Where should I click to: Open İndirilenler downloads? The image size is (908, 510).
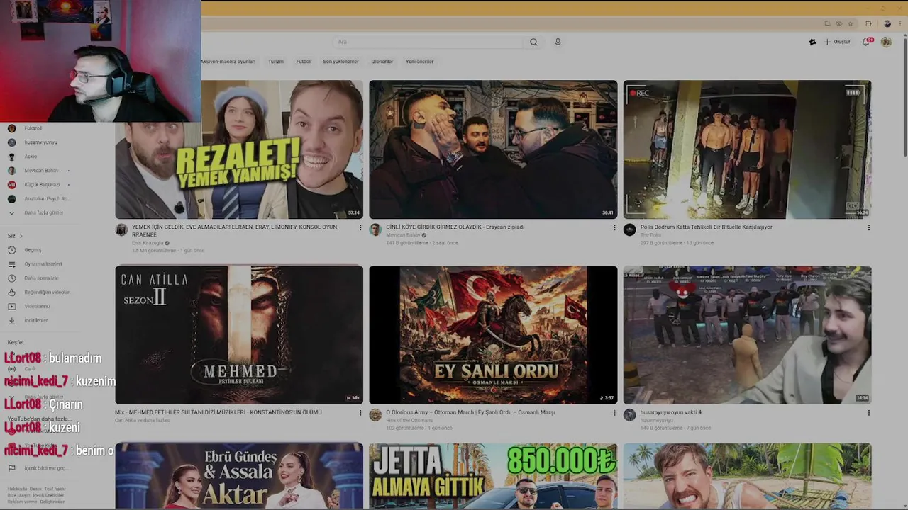[x=28, y=320]
